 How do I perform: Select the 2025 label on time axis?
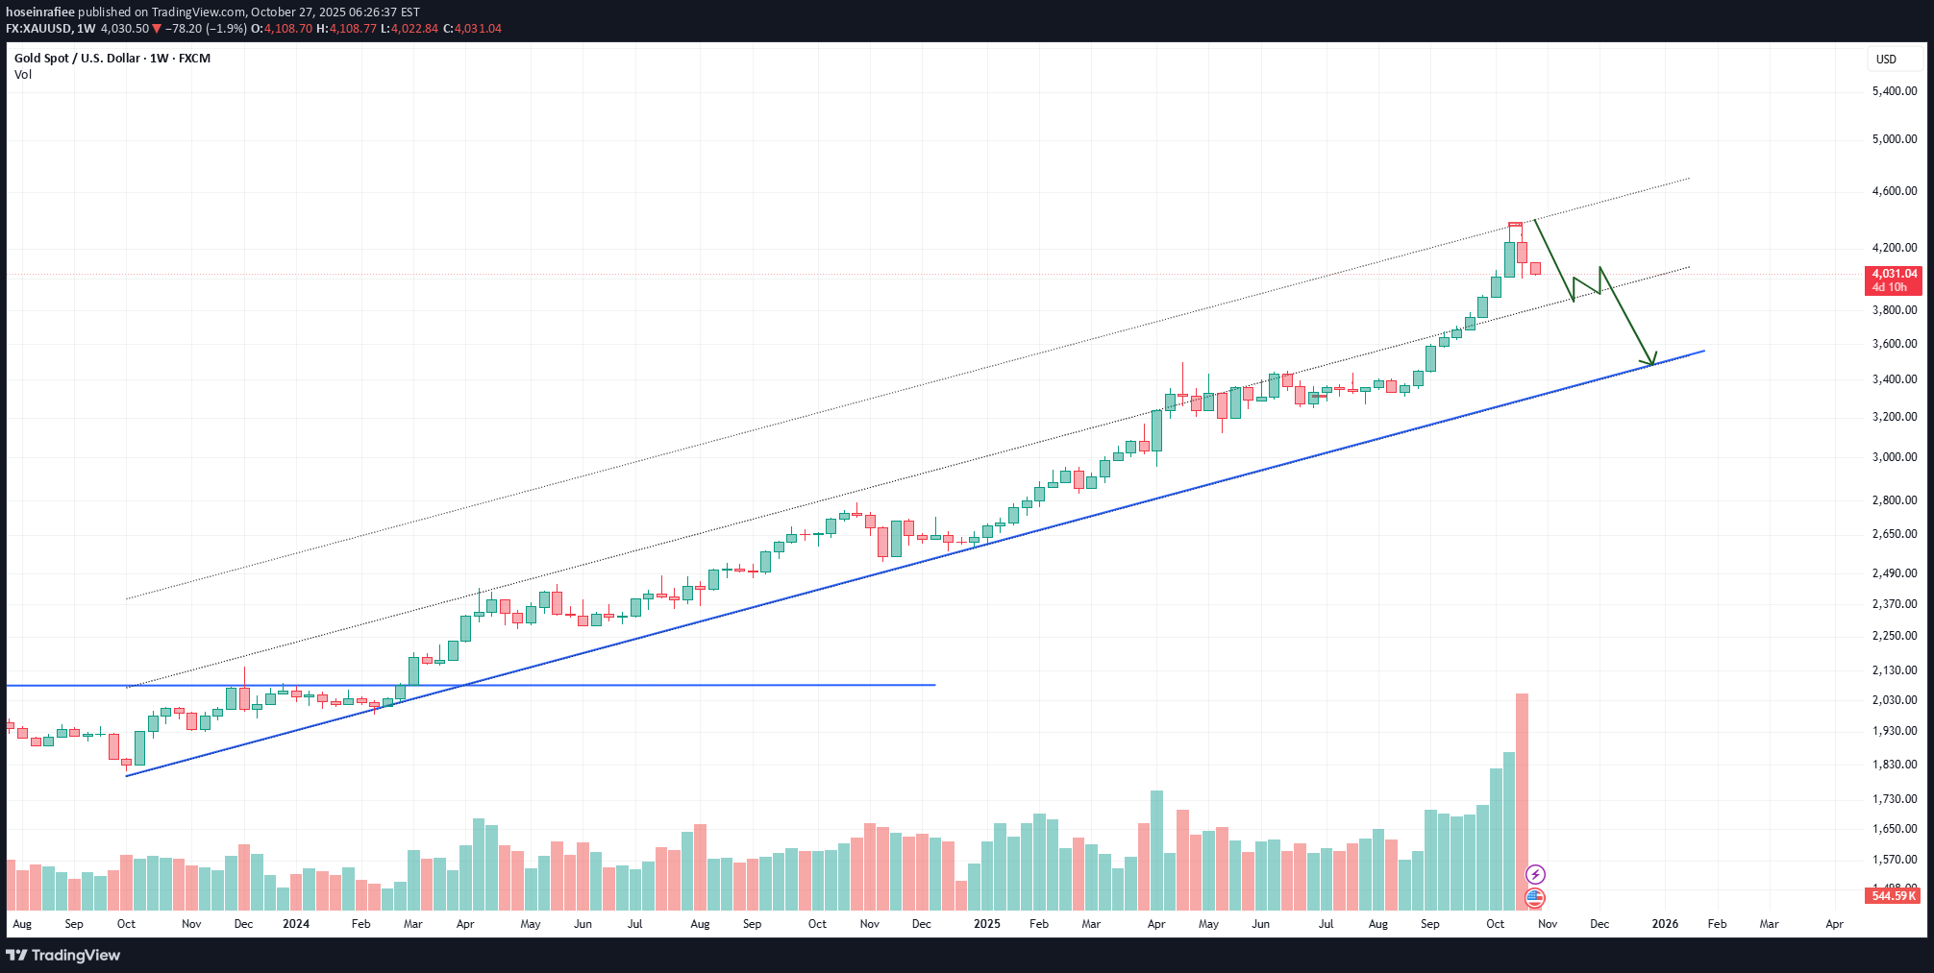coord(986,924)
